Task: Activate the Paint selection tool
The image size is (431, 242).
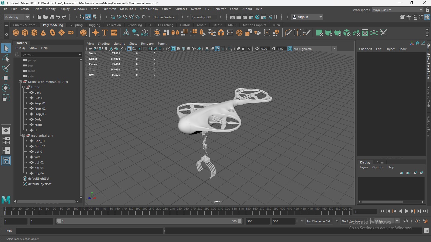Action: tap(6, 68)
